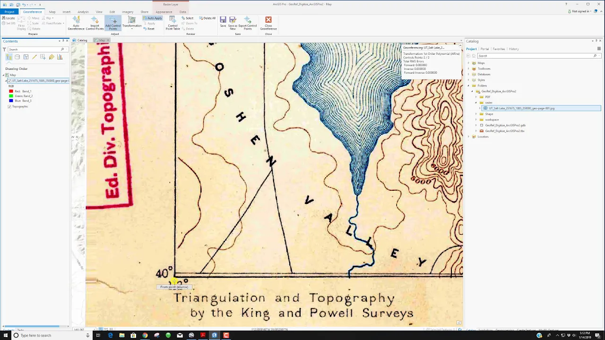605x340 pixels.
Task: Expand the Maps node in Catalog
Action: (468, 63)
